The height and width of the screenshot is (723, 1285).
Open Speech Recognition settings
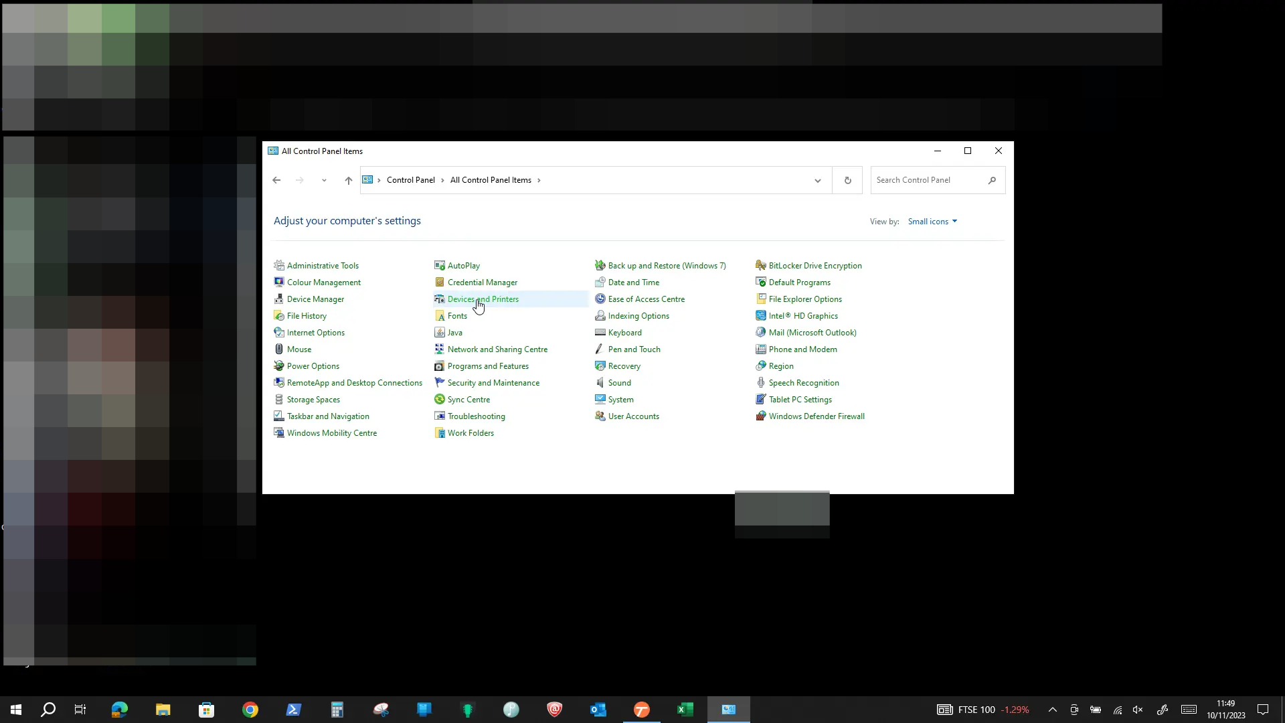coord(804,383)
